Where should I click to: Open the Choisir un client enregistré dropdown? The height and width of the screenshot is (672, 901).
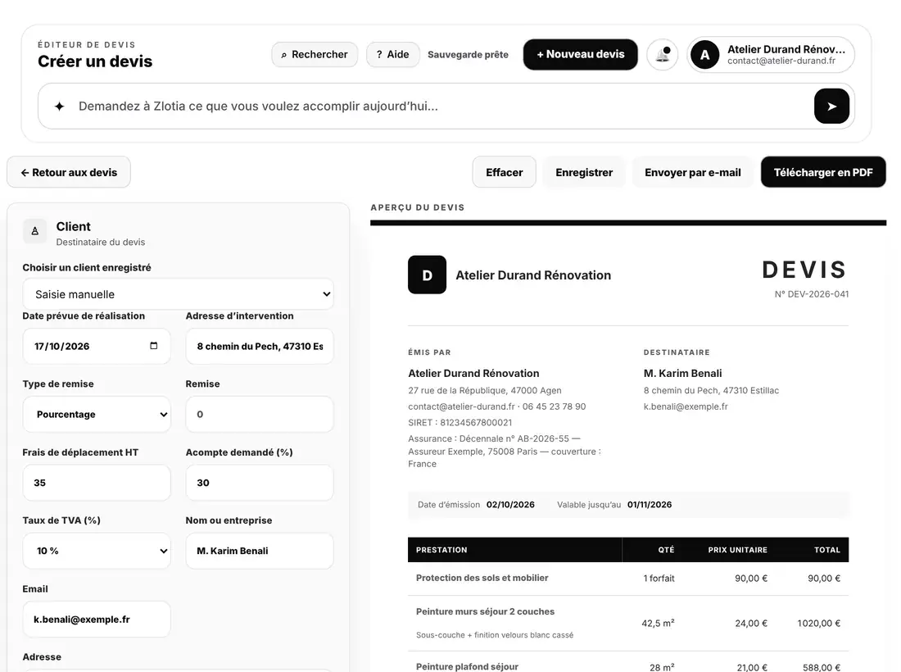point(178,294)
